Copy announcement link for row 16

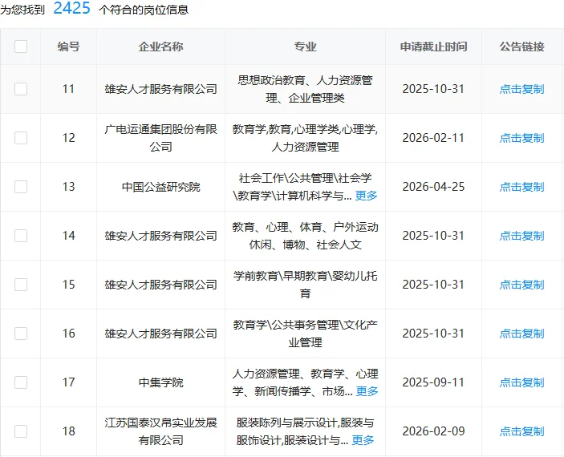point(522,334)
